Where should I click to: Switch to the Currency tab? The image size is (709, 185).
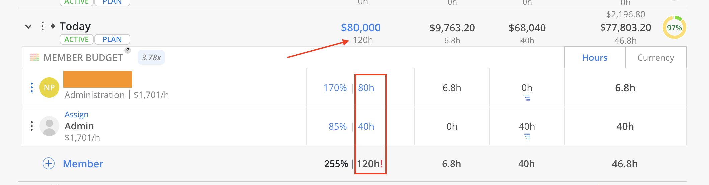coord(655,57)
